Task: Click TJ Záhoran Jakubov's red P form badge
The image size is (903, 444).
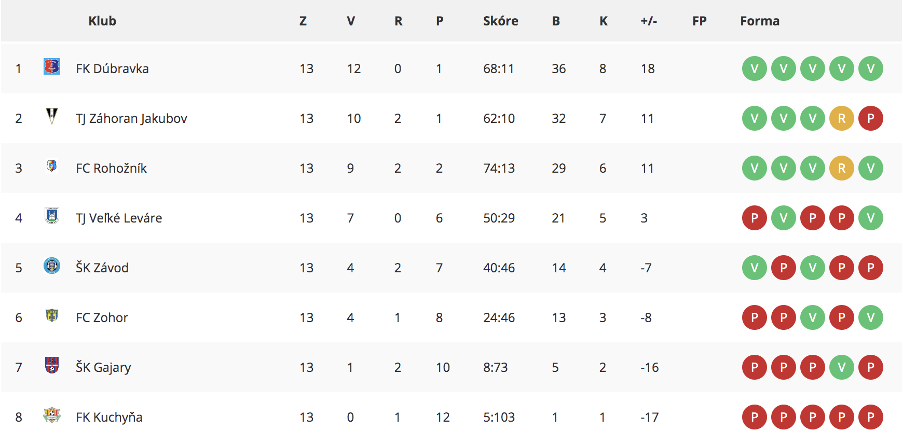Action: pyautogui.click(x=871, y=118)
